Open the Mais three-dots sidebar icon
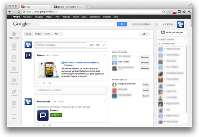Image resolution: width=199 pixels, height=137 pixels. tap(14, 114)
